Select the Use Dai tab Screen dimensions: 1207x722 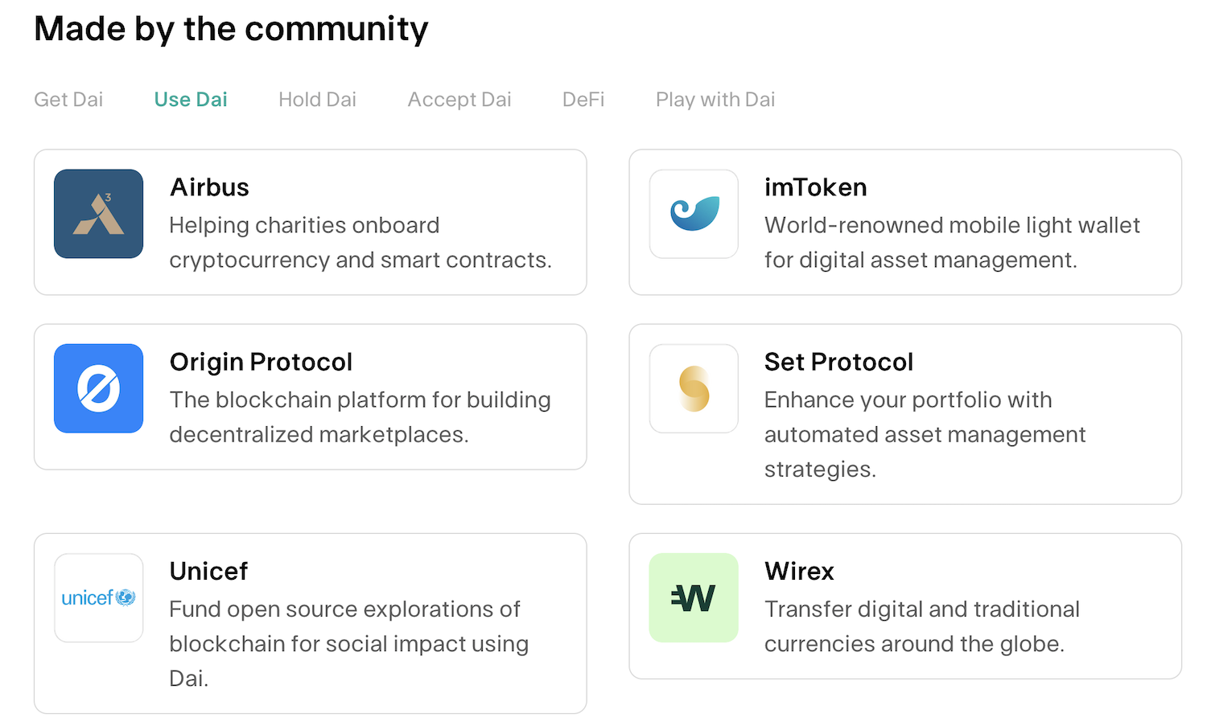tap(191, 100)
